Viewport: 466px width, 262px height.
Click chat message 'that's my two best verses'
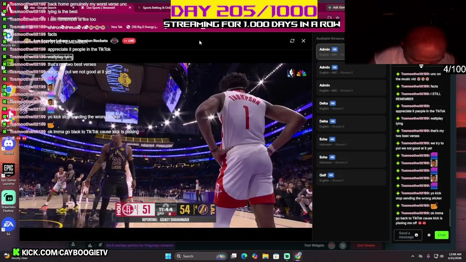tap(420, 133)
